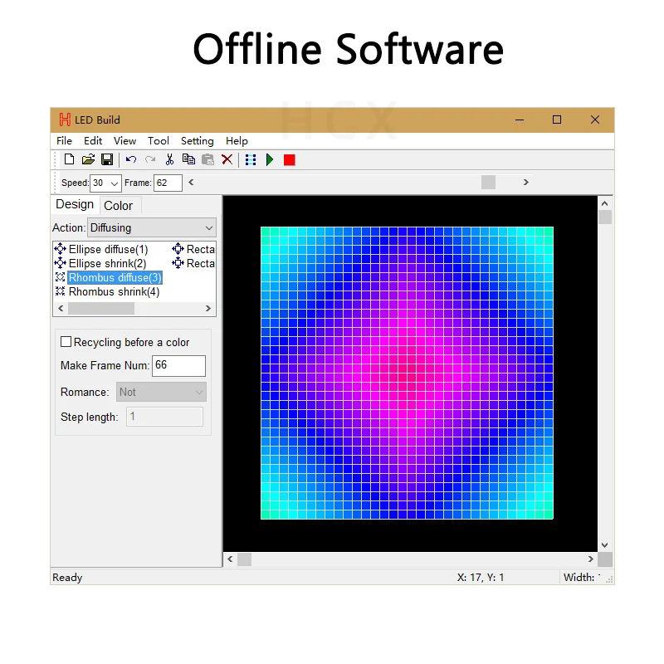
Task: Open the Edit menu
Action: [x=93, y=141]
